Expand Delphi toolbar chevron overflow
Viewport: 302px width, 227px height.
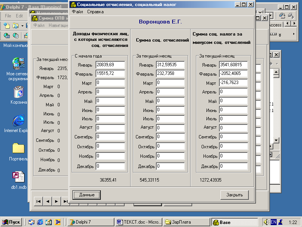pyautogui.click(x=280, y=35)
